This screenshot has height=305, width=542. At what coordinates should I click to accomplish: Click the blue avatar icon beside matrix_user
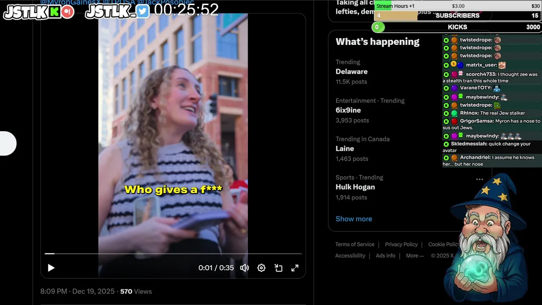(x=460, y=65)
